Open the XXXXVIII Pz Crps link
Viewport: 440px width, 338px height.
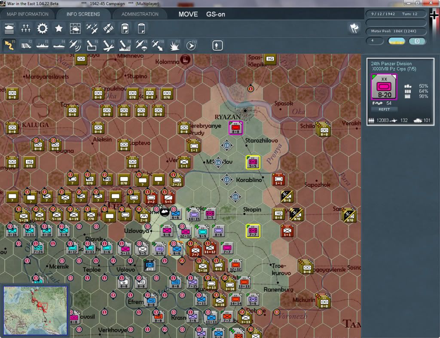[394, 69]
